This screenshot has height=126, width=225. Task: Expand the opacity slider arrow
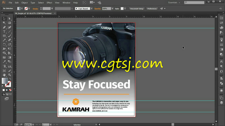[x=112, y=9]
